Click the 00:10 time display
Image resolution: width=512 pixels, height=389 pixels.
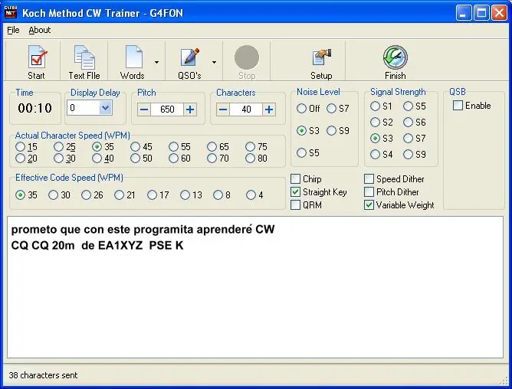(x=35, y=108)
